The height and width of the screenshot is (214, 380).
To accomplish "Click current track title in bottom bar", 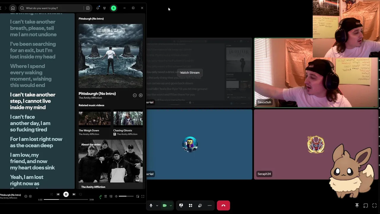I will tap(11, 195).
